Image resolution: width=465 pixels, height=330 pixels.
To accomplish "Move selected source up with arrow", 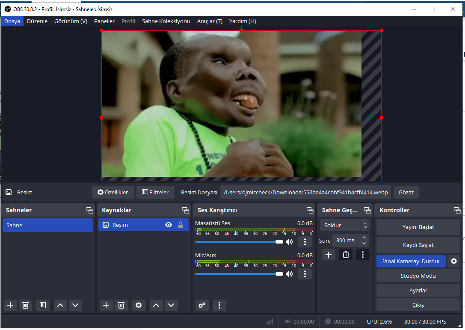I will click(156, 305).
